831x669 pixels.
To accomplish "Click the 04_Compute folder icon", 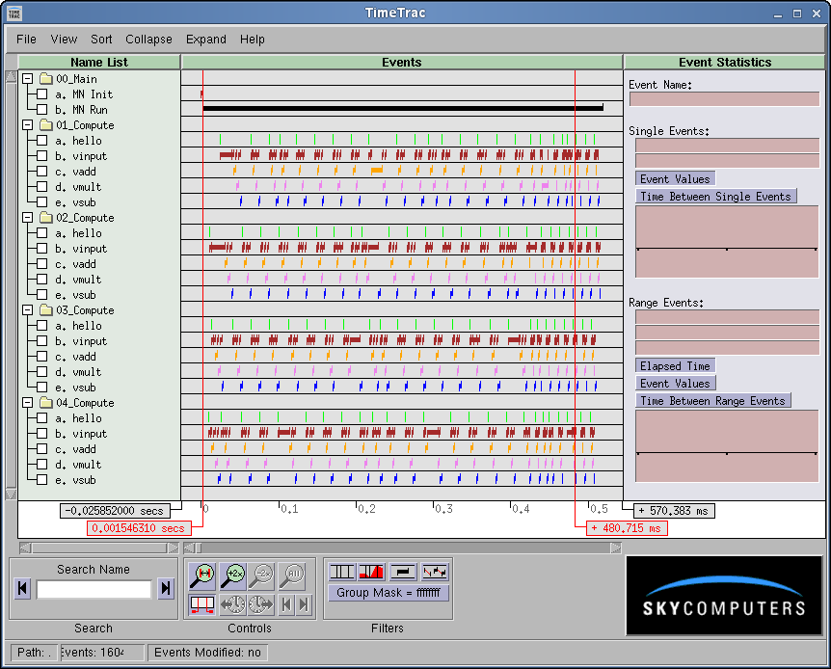I will click(46, 402).
